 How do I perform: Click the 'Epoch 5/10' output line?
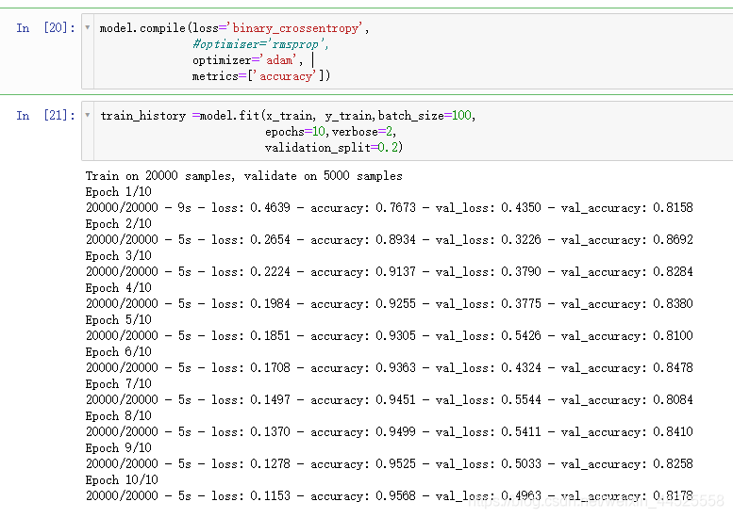click(118, 319)
